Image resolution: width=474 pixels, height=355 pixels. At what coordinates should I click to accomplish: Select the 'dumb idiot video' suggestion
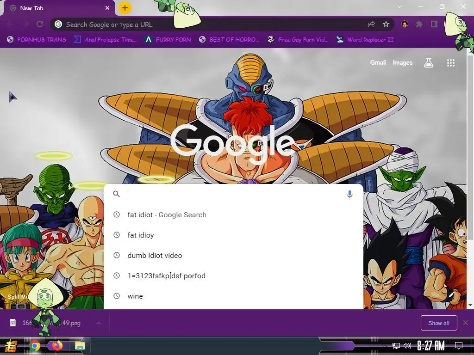coord(233,255)
